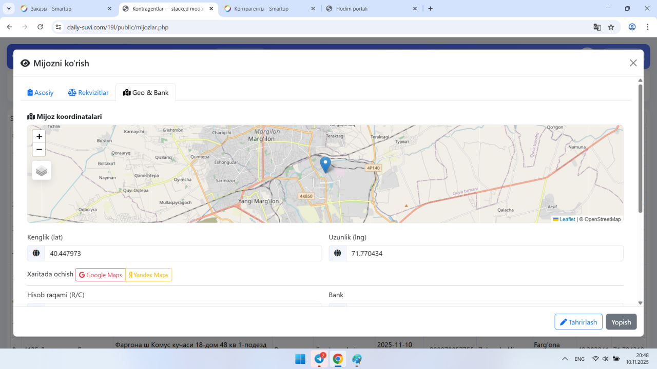Open the browser tab search dropdown
Viewport: 657px width, 369px height.
[9, 9]
